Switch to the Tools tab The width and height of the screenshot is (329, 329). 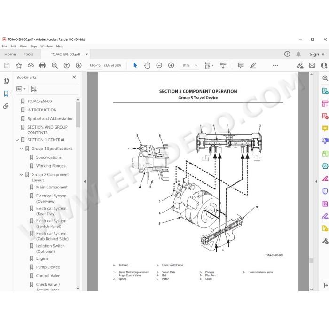pos(29,54)
